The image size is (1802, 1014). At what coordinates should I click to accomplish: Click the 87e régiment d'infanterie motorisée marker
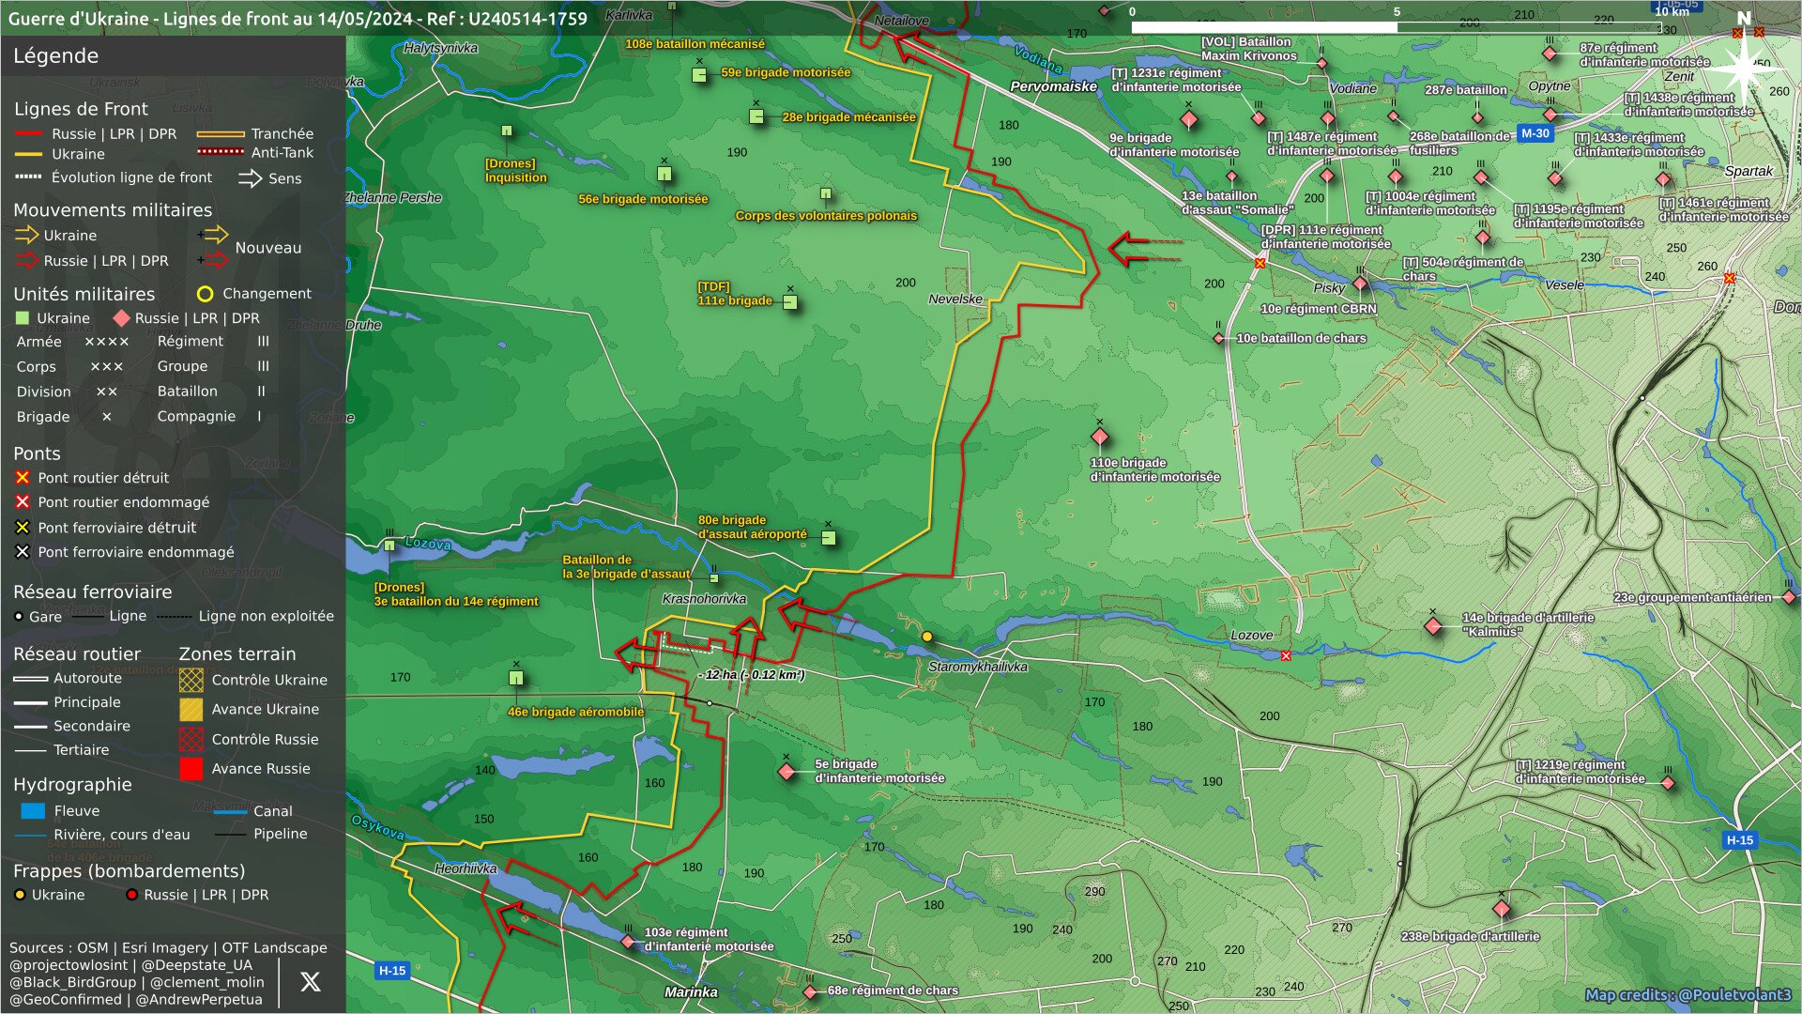click(x=1550, y=54)
